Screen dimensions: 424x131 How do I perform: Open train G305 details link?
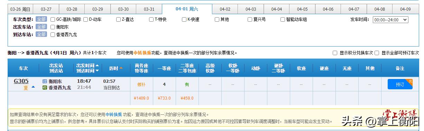point(21,81)
